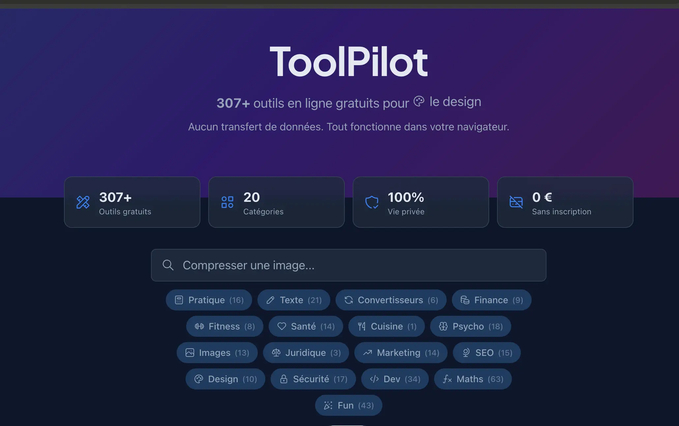Image resolution: width=679 pixels, height=426 pixels.
Task: Click the crossed tools icon on Outils gratuits card
Action: (x=83, y=202)
